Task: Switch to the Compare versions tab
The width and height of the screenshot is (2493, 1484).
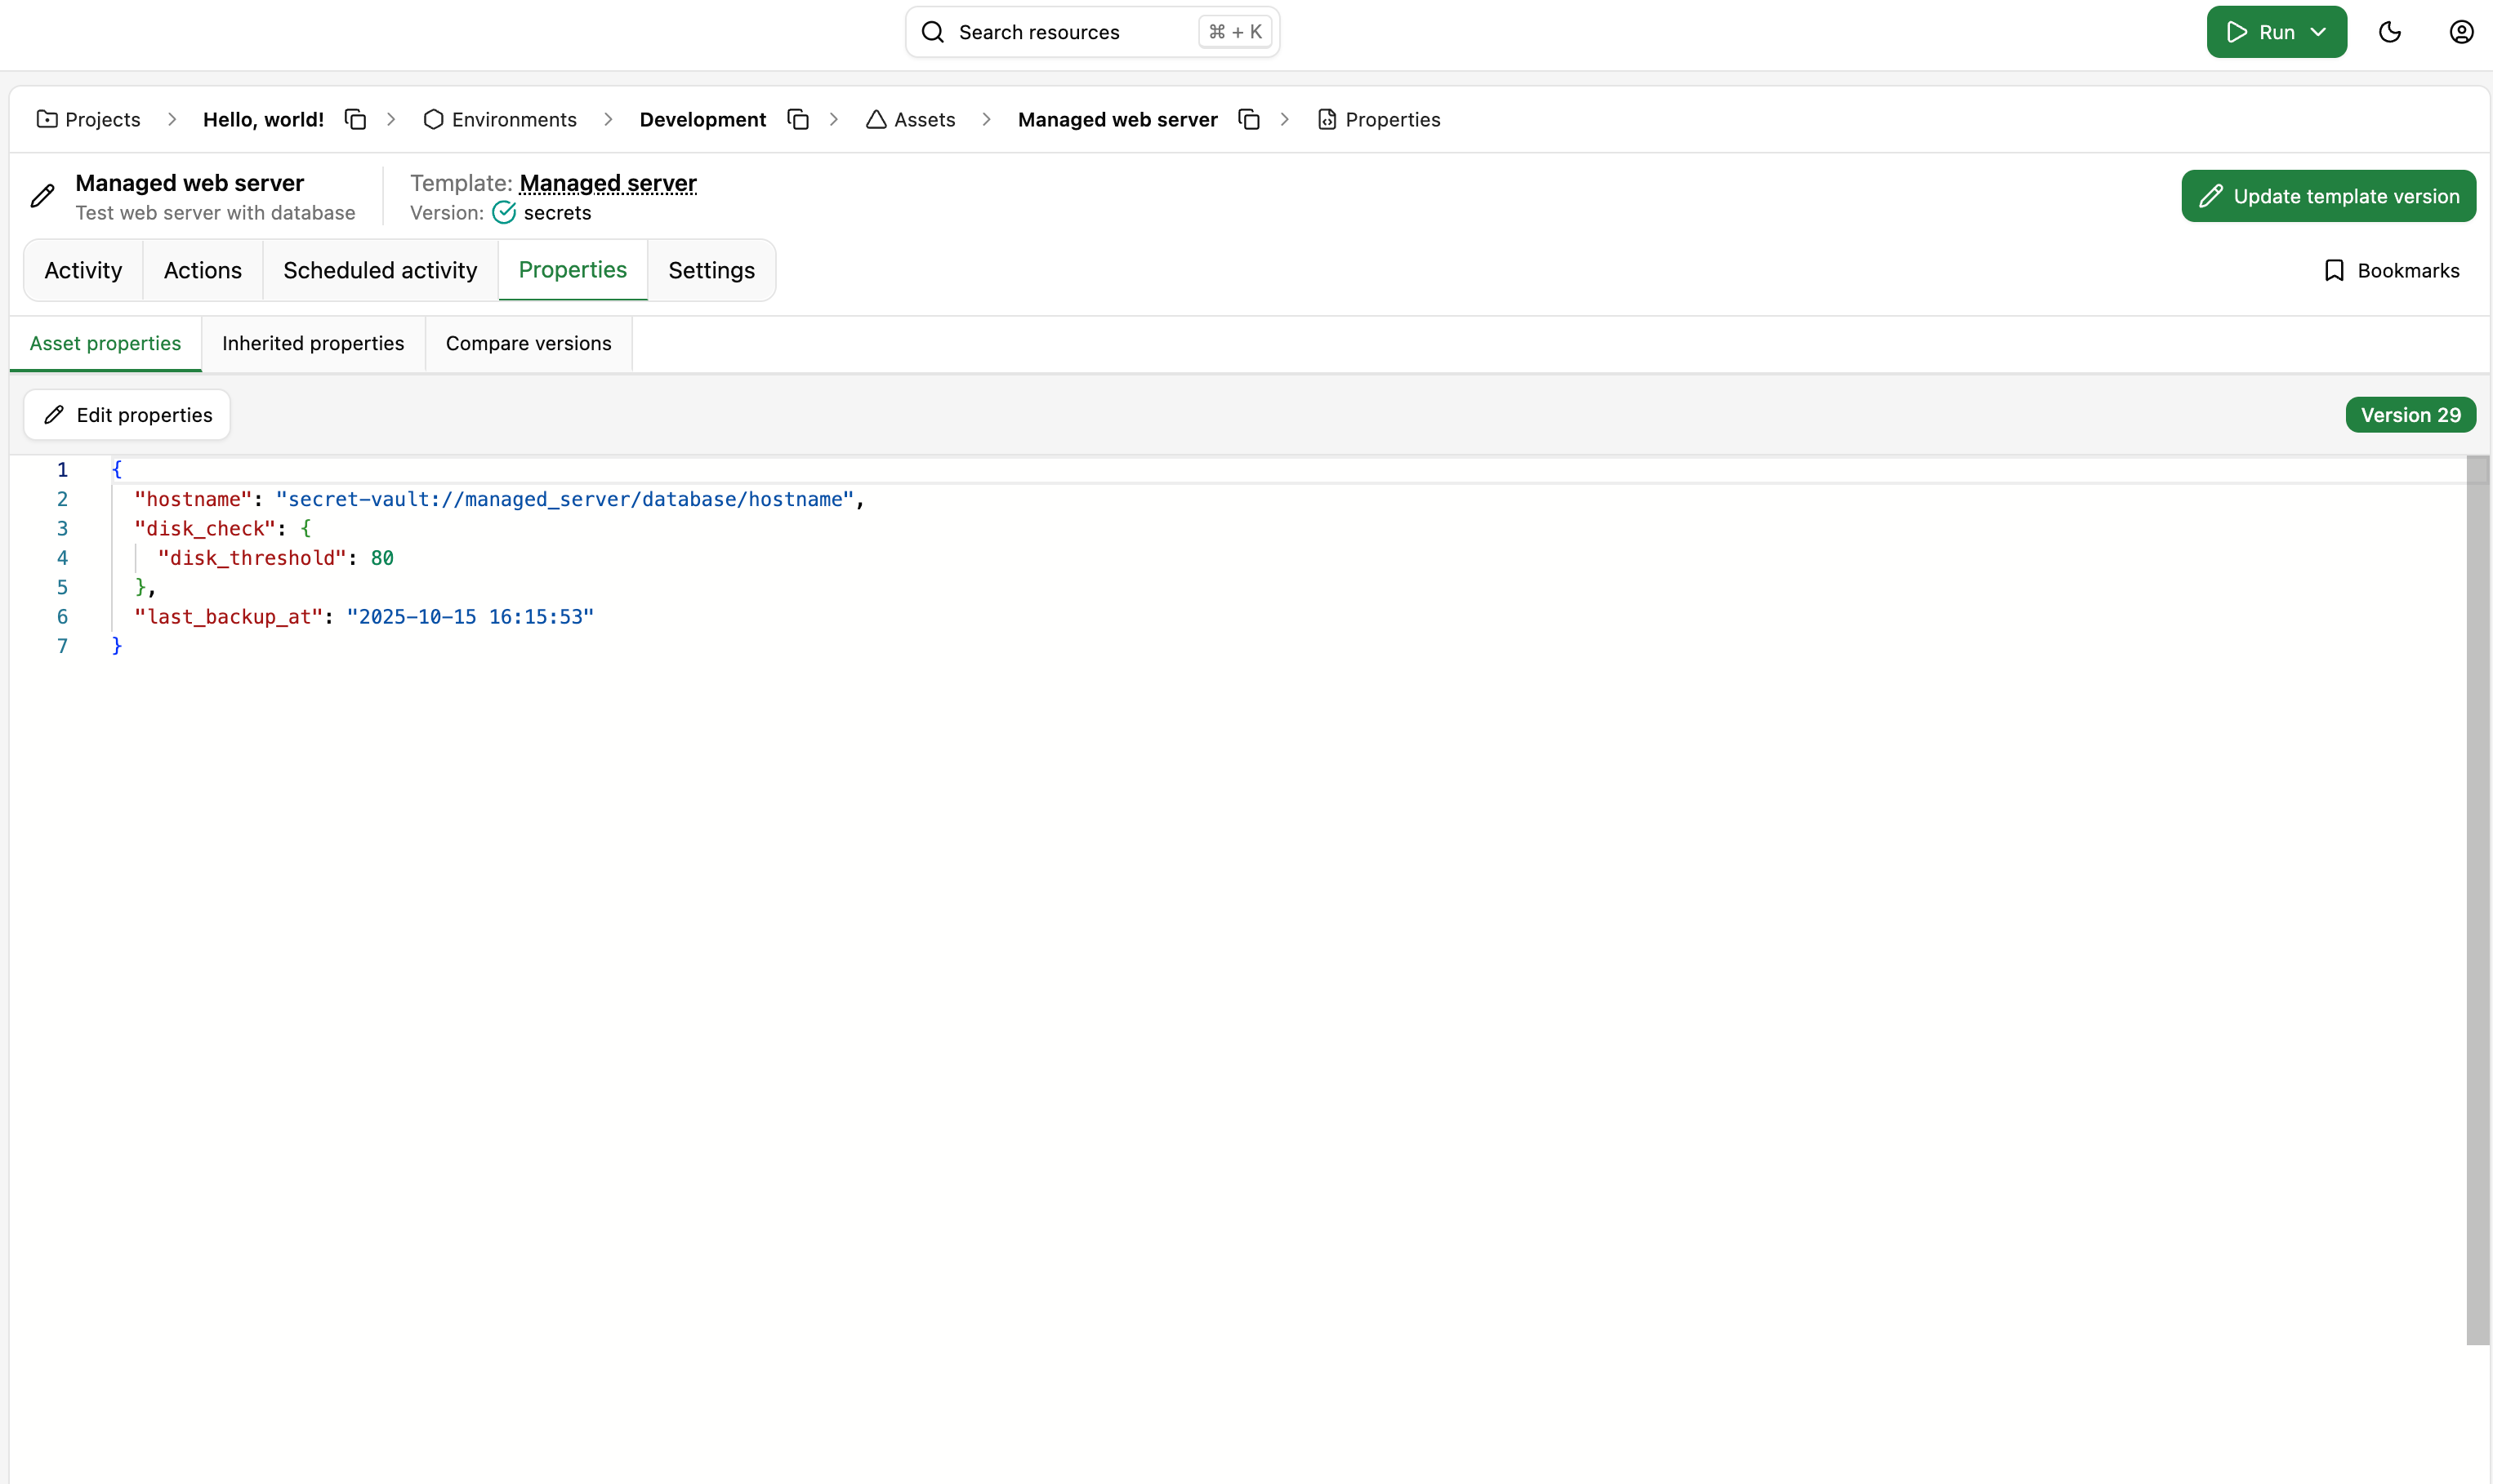Action: [528, 344]
